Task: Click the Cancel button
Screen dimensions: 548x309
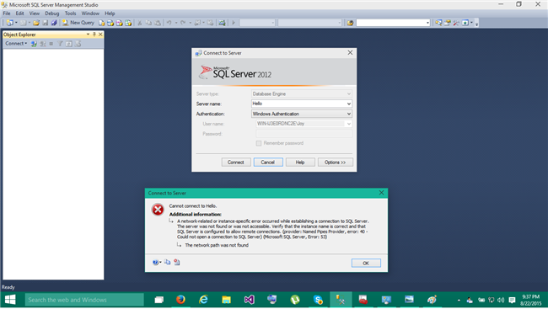Action: click(268, 162)
